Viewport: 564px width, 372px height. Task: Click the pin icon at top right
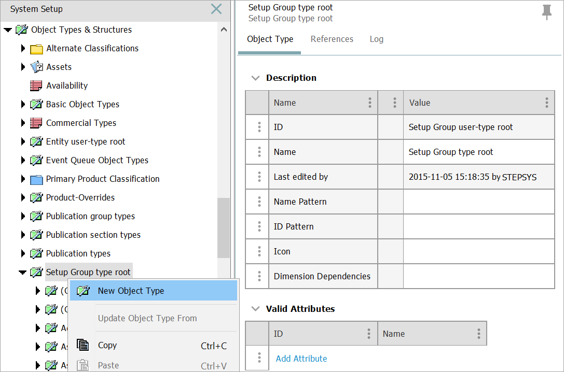[546, 12]
